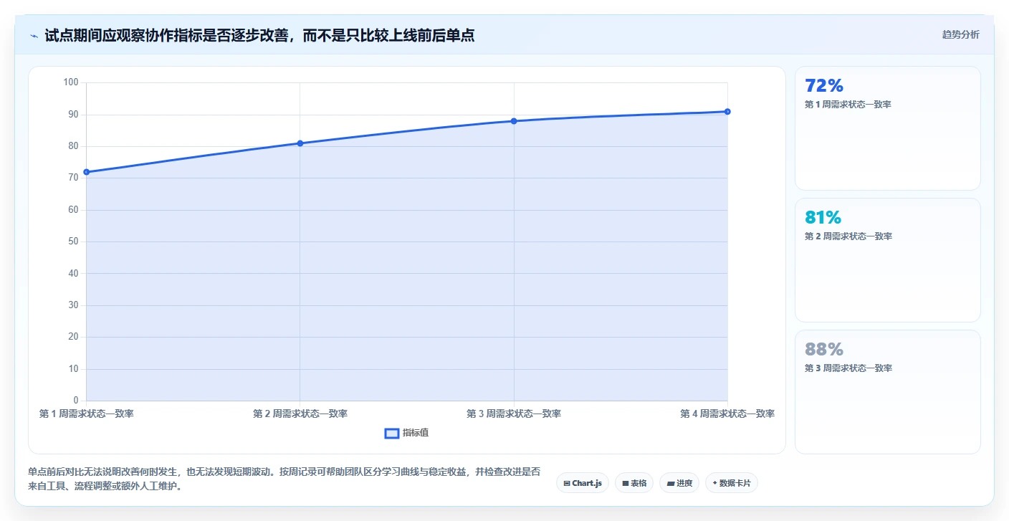Click the 指标值 legend label text
The image size is (1009, 521).
click(x=416, y=433)
